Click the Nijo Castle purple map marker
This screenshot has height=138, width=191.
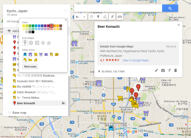click(99, 83)
